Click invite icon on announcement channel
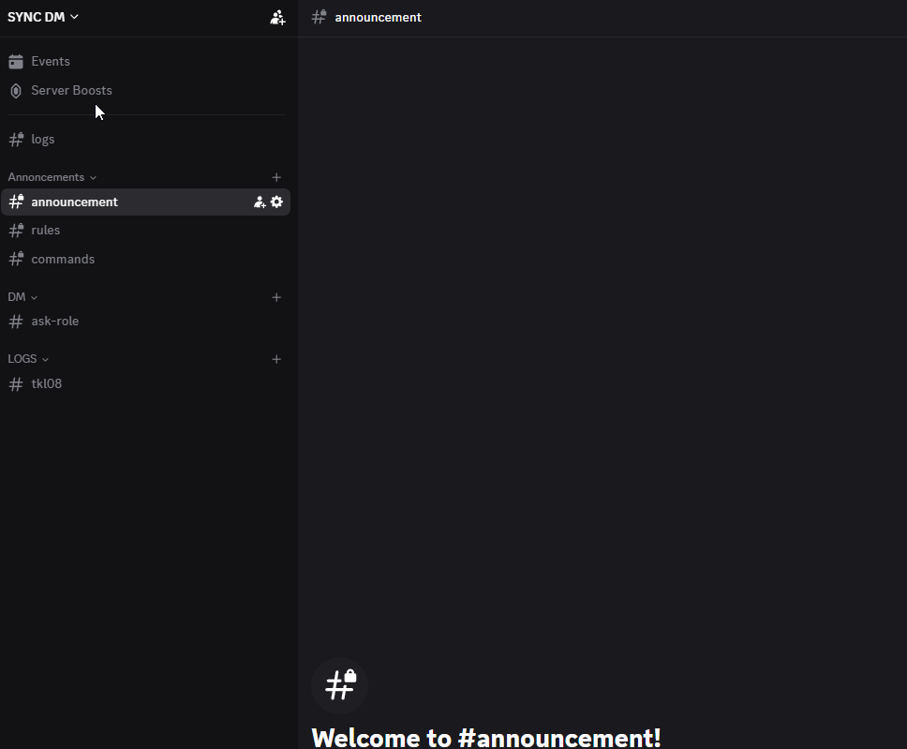Viewport: 907px width, 749px height. point(260,202)
